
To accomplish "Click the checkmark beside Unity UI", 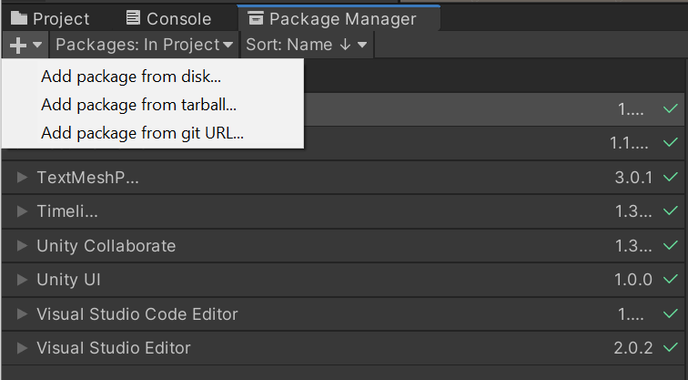I will [x=671, y=280].
